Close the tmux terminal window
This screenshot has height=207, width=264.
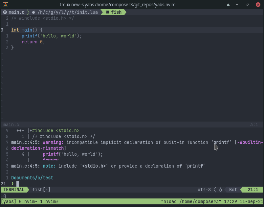258,5
